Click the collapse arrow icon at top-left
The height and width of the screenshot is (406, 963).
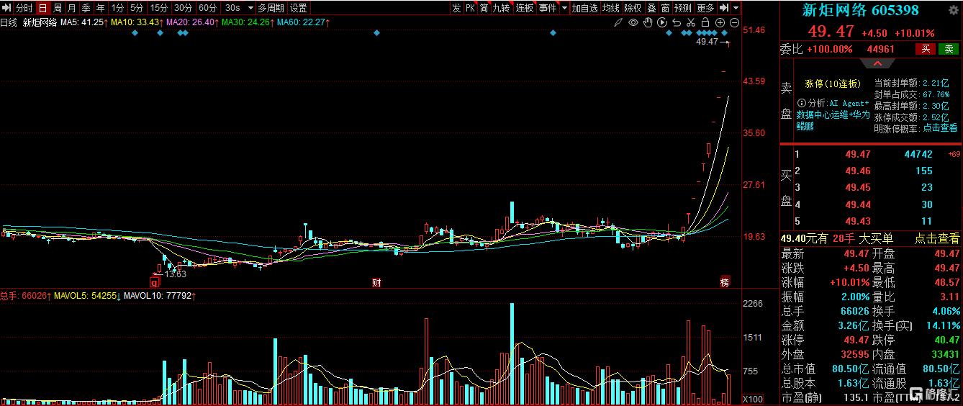(7, 8)
